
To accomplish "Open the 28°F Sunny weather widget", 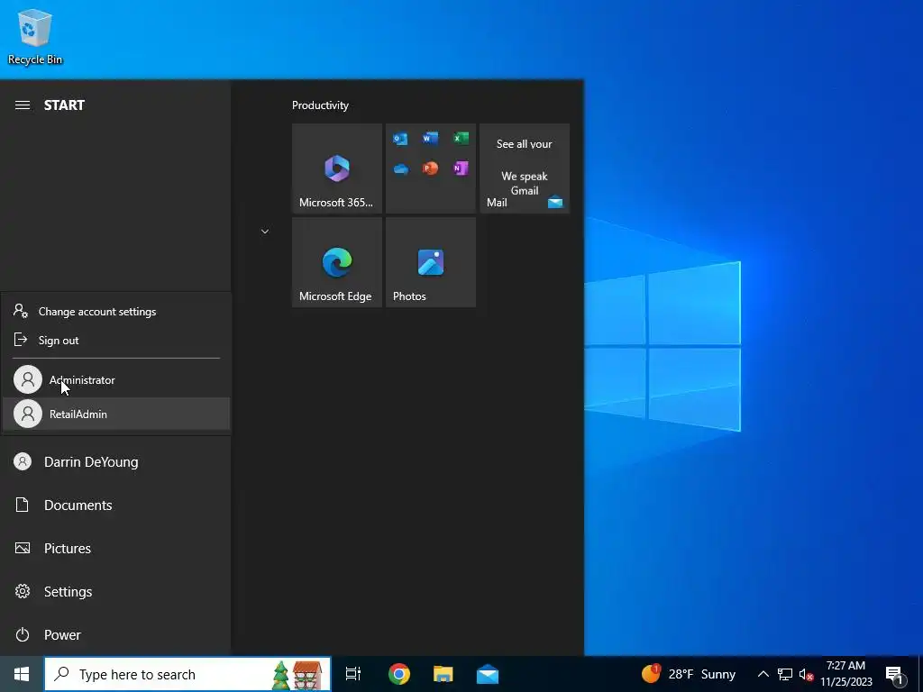I will coord(689,674).
